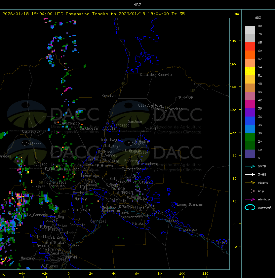This screenshot has width=275, height=278.
Task: Click the 'Clla.SanJose' map label
Action: 150,105
